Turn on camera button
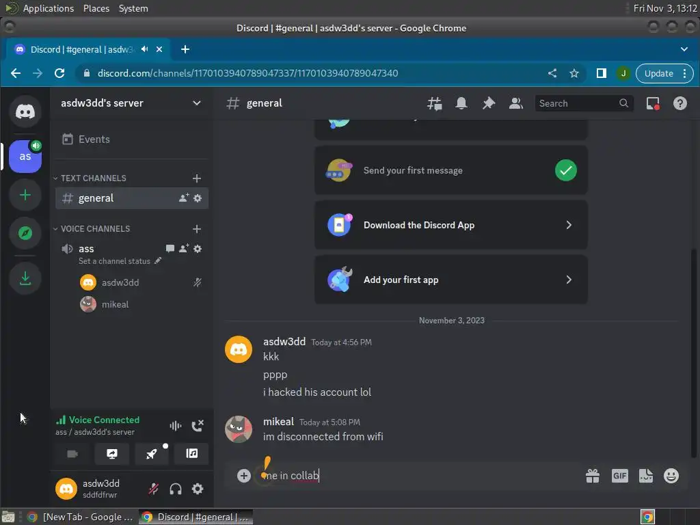This screenshot has height=525, width=700. [72, 454]
